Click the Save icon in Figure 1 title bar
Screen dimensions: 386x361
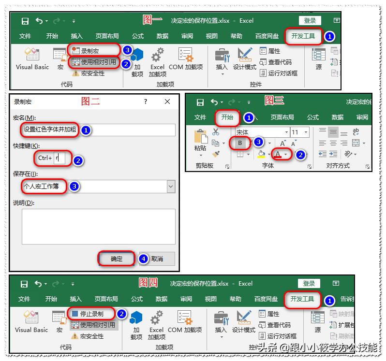coord(25,21)
